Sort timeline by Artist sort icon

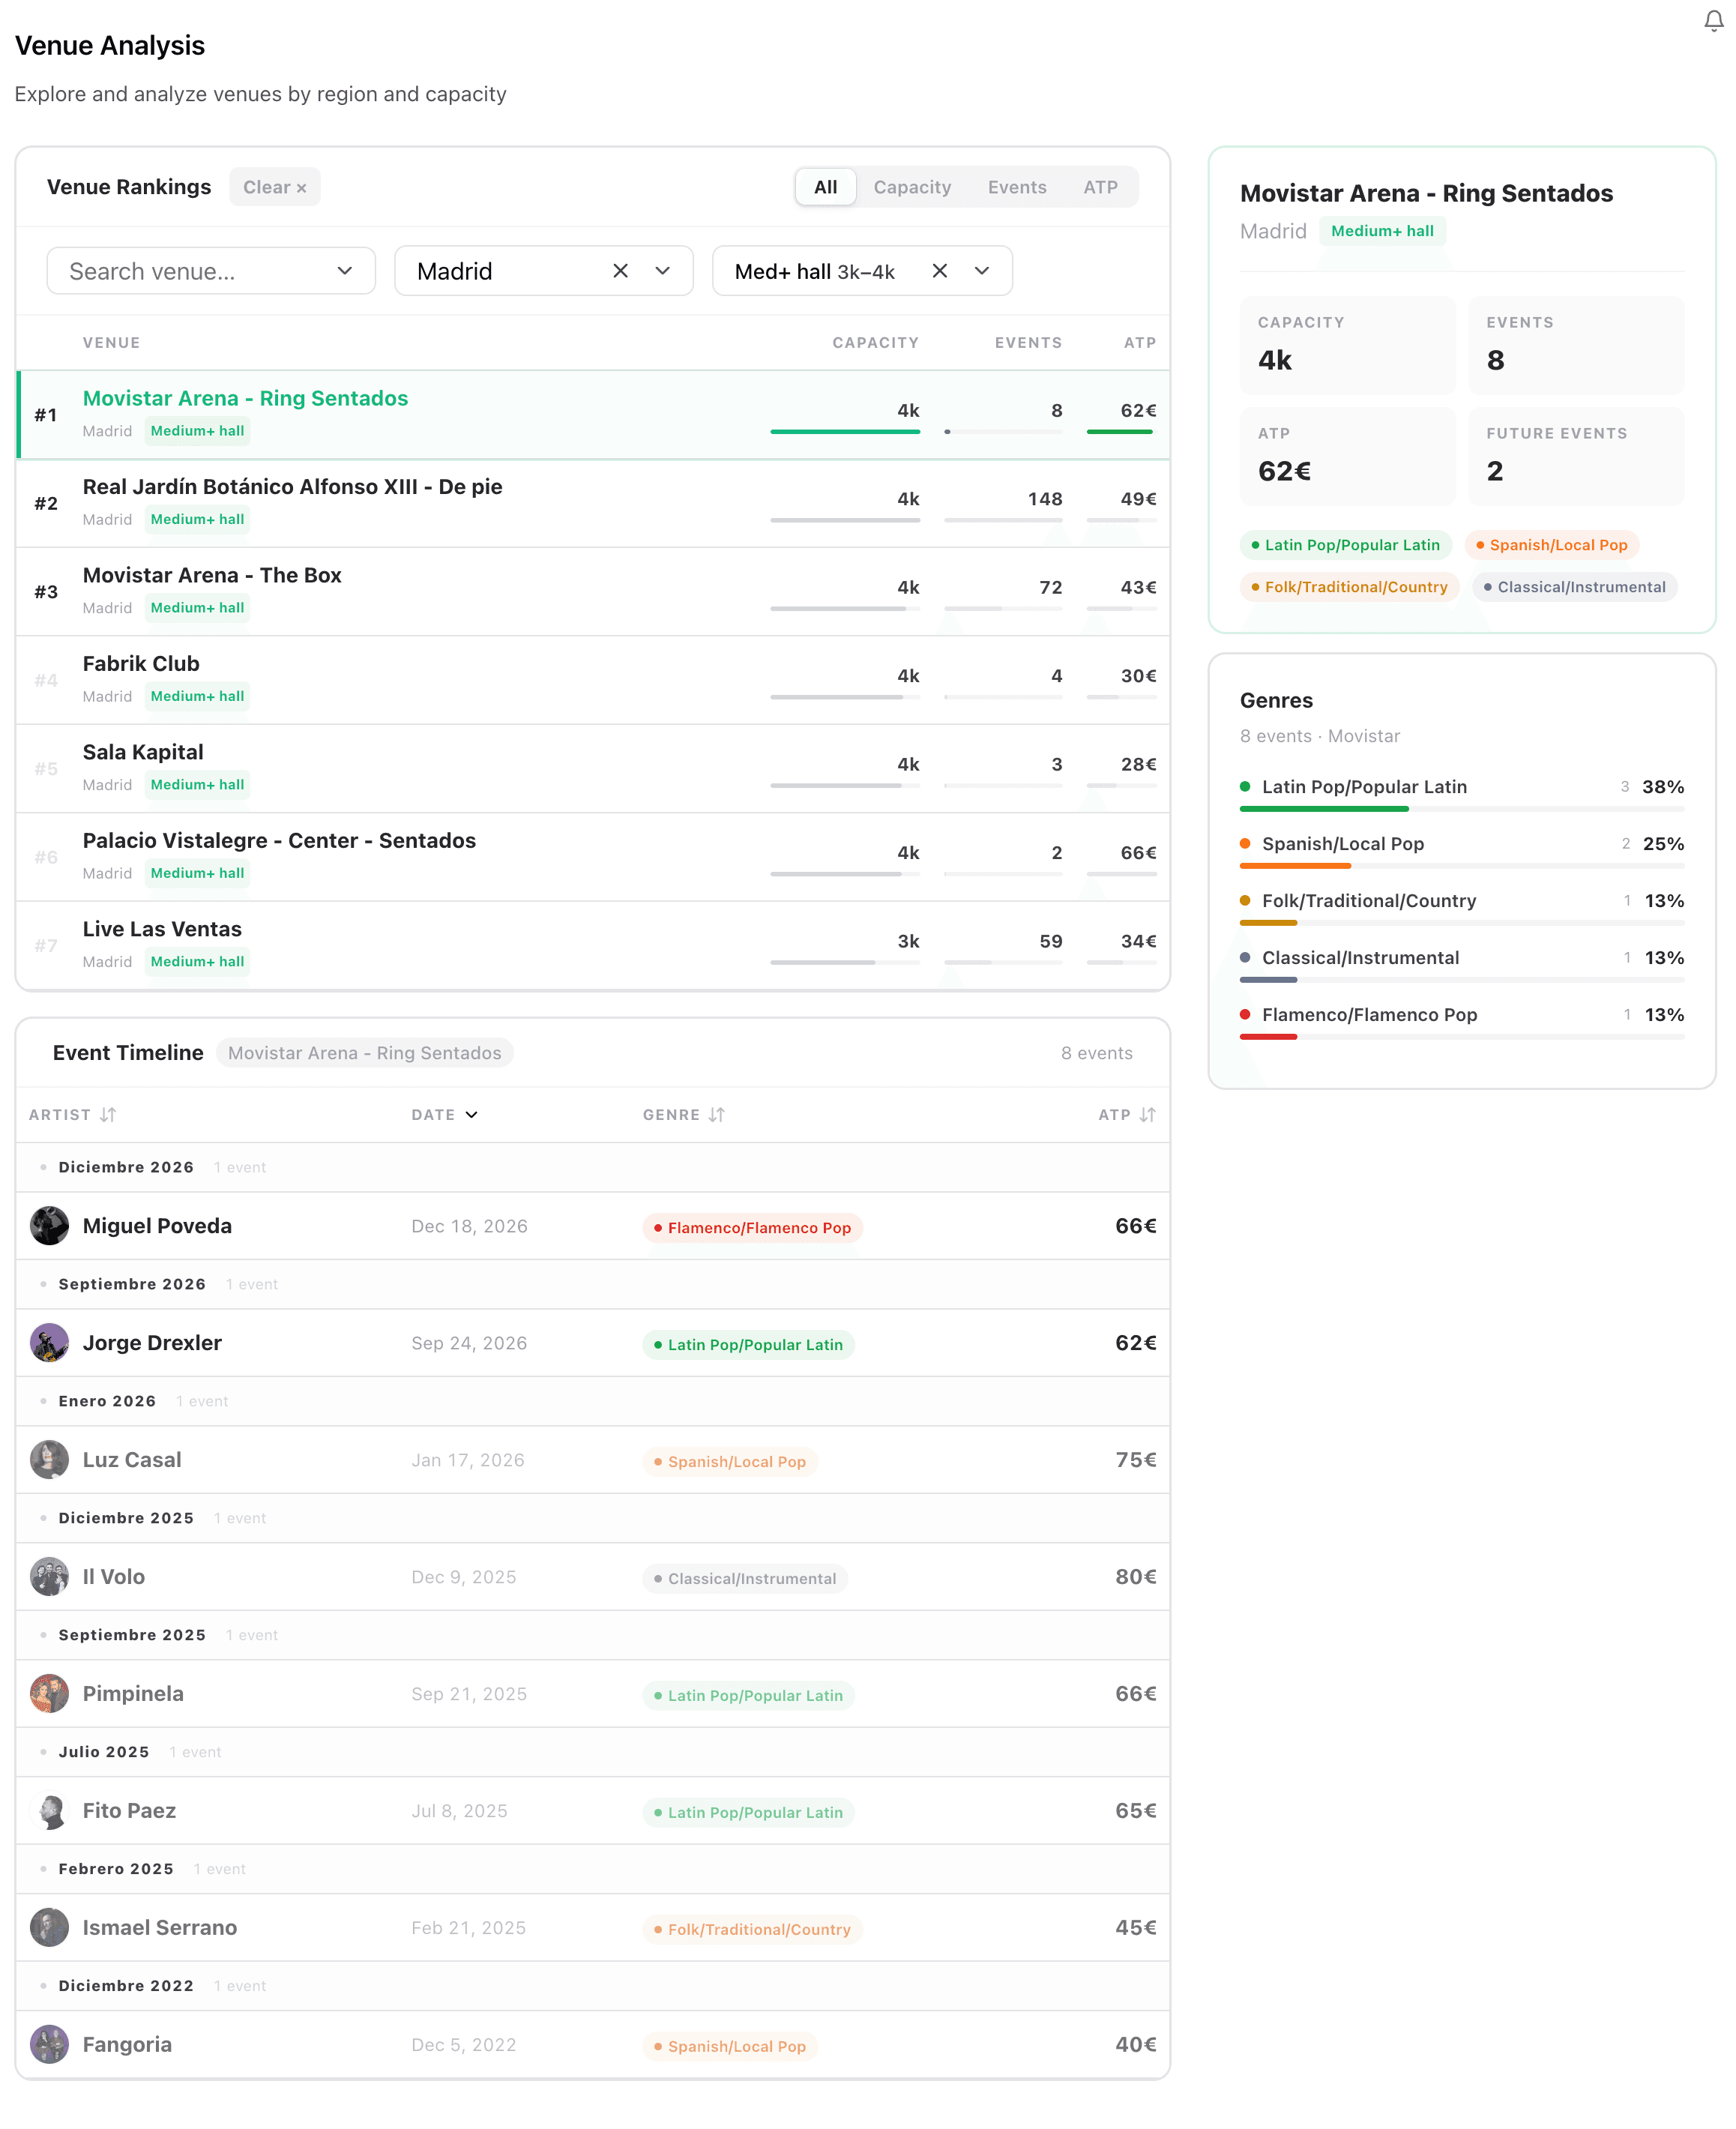click(x=108, y=1114)
